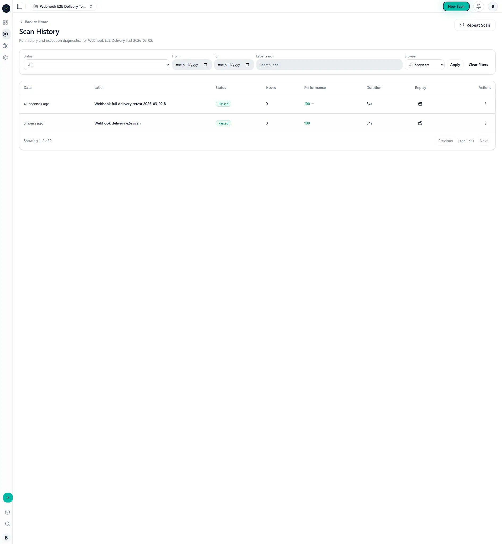Open the Webhook E2E Delivery project switcher
The width and height of the screenshot is (502, 544).
click(x=63, y=6)
